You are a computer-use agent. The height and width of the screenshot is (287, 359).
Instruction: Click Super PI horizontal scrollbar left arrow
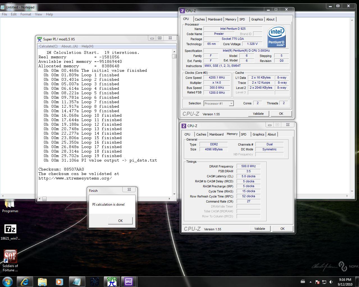40,199
